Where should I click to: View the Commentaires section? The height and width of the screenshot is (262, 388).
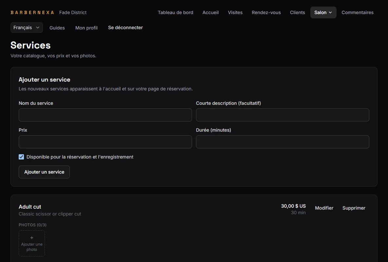click(358, 12)
